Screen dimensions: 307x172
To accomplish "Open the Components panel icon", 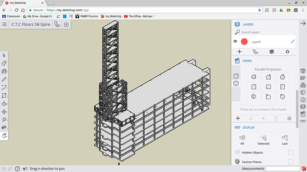I will click(x=303, y=85).
